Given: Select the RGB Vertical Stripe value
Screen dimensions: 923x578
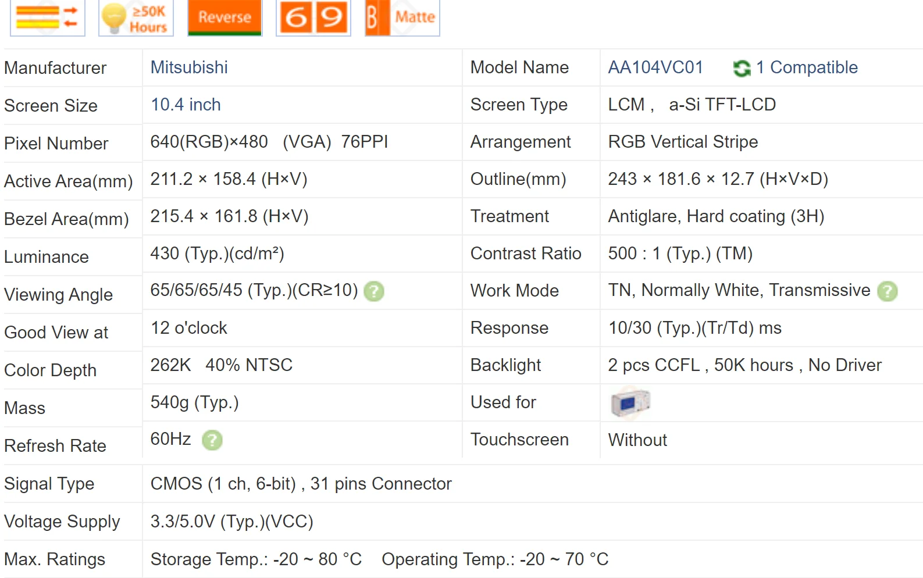Looking at the screenshot, I should 683,142.
